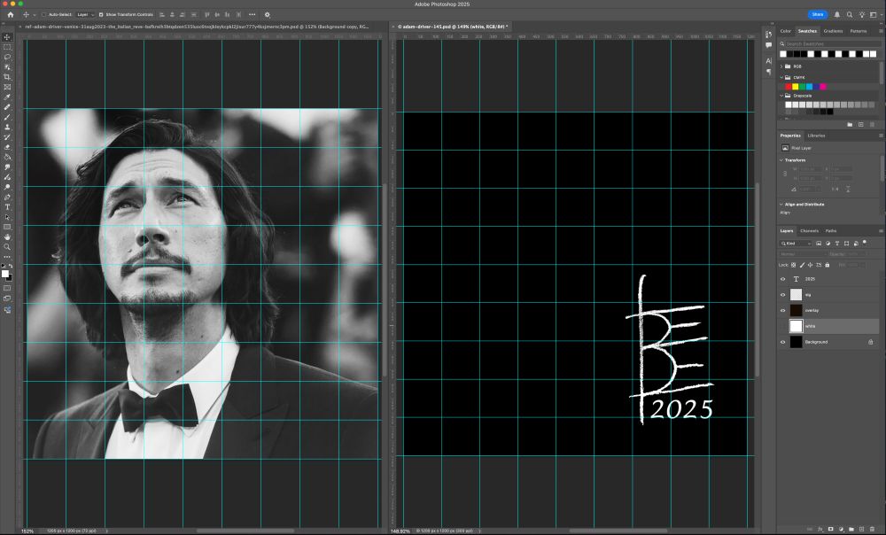Switch to the Gradients tab
This screenshot has height=535, width=886.
pyautogui.click(x=833, y=31)
